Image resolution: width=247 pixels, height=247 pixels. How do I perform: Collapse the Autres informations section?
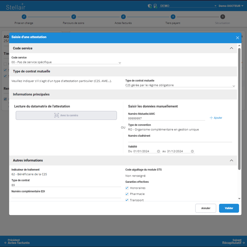tap(231, 160)
